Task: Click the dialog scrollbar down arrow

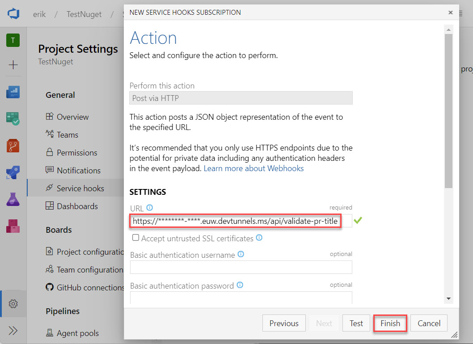Action: [448, 298]
